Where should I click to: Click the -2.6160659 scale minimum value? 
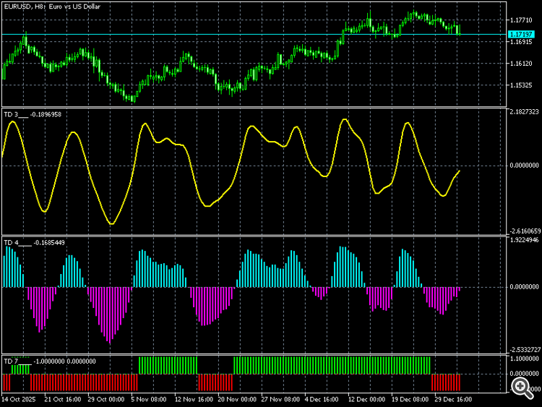524,231
